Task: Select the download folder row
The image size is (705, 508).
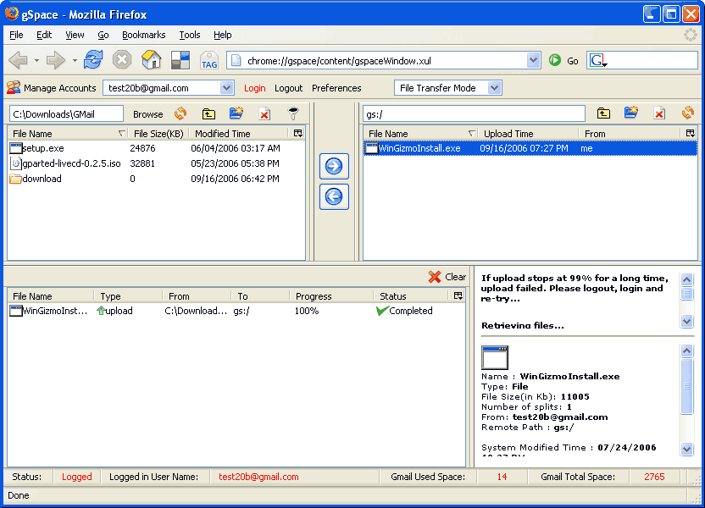Action: [x=156, y=179]
